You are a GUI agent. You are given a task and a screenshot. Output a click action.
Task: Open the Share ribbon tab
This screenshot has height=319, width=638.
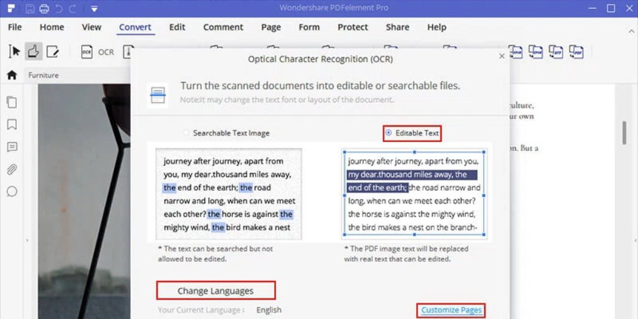tap(398, 27)
